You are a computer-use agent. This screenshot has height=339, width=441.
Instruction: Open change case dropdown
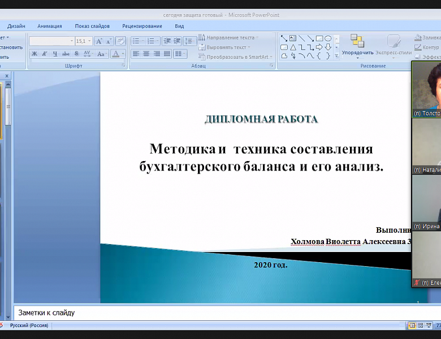point(102,54)
